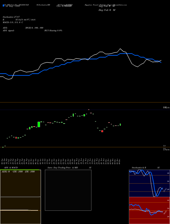Click the 'ADX signal:' label

(8, 31)
